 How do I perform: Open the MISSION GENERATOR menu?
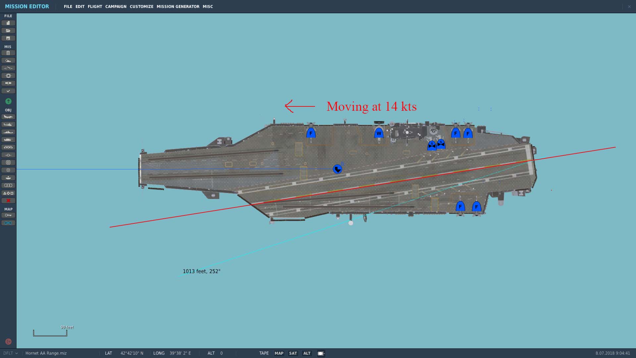pos(178,7)
